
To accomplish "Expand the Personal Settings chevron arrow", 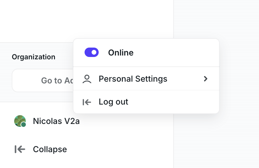I will (x=206, y=79).
